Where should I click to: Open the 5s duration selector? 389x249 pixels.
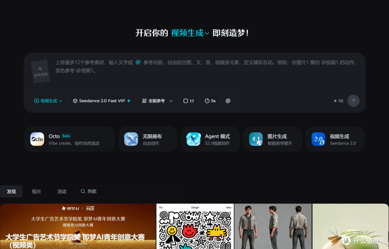click(210, 101)
